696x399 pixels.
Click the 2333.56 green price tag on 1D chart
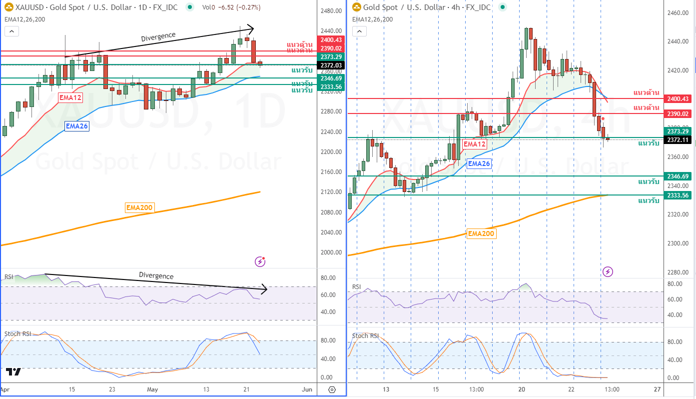(x=332, y=86)
